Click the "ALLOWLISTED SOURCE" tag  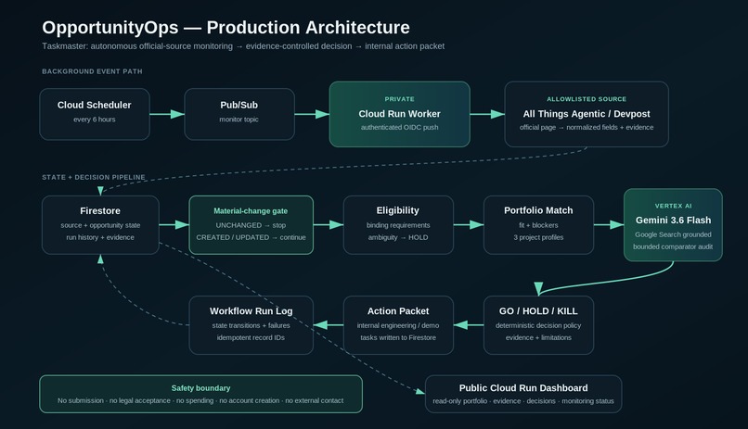tap(587, 99)
